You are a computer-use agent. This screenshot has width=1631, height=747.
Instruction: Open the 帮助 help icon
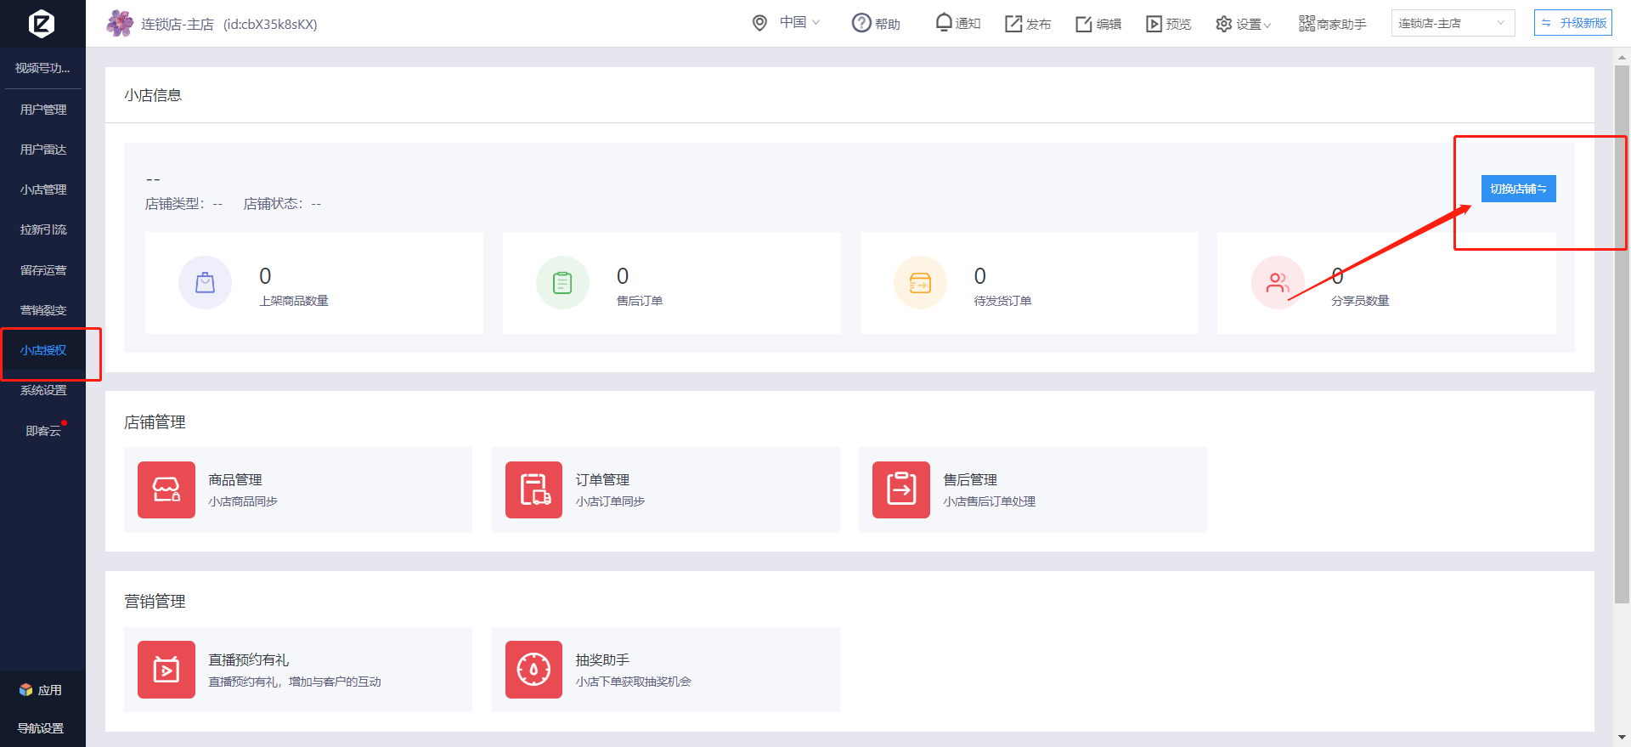pyautogui.click(x=861, y=23)
